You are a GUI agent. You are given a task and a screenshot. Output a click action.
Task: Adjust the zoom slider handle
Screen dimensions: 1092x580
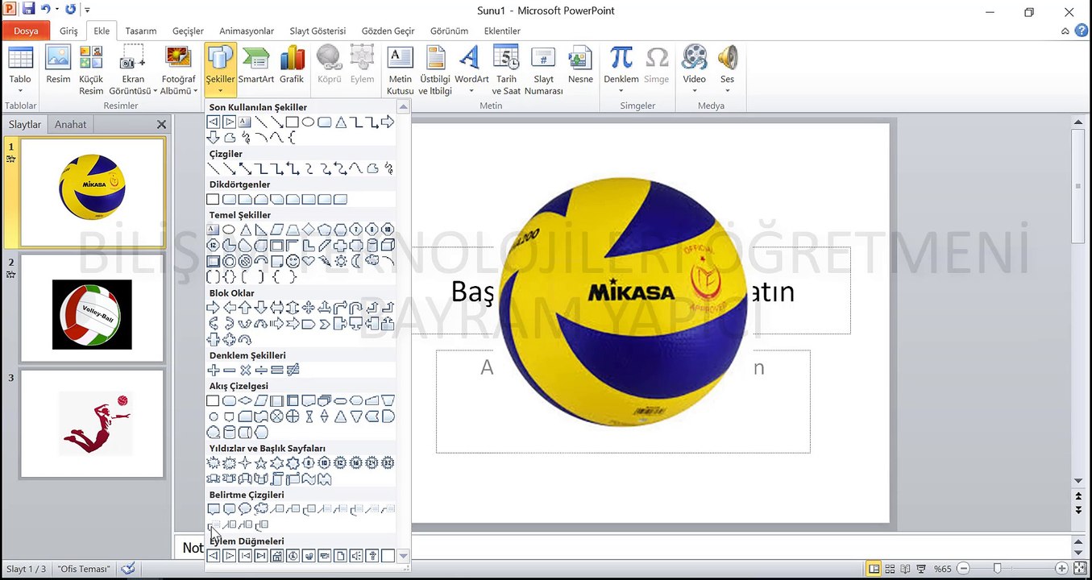coord(998,569)
